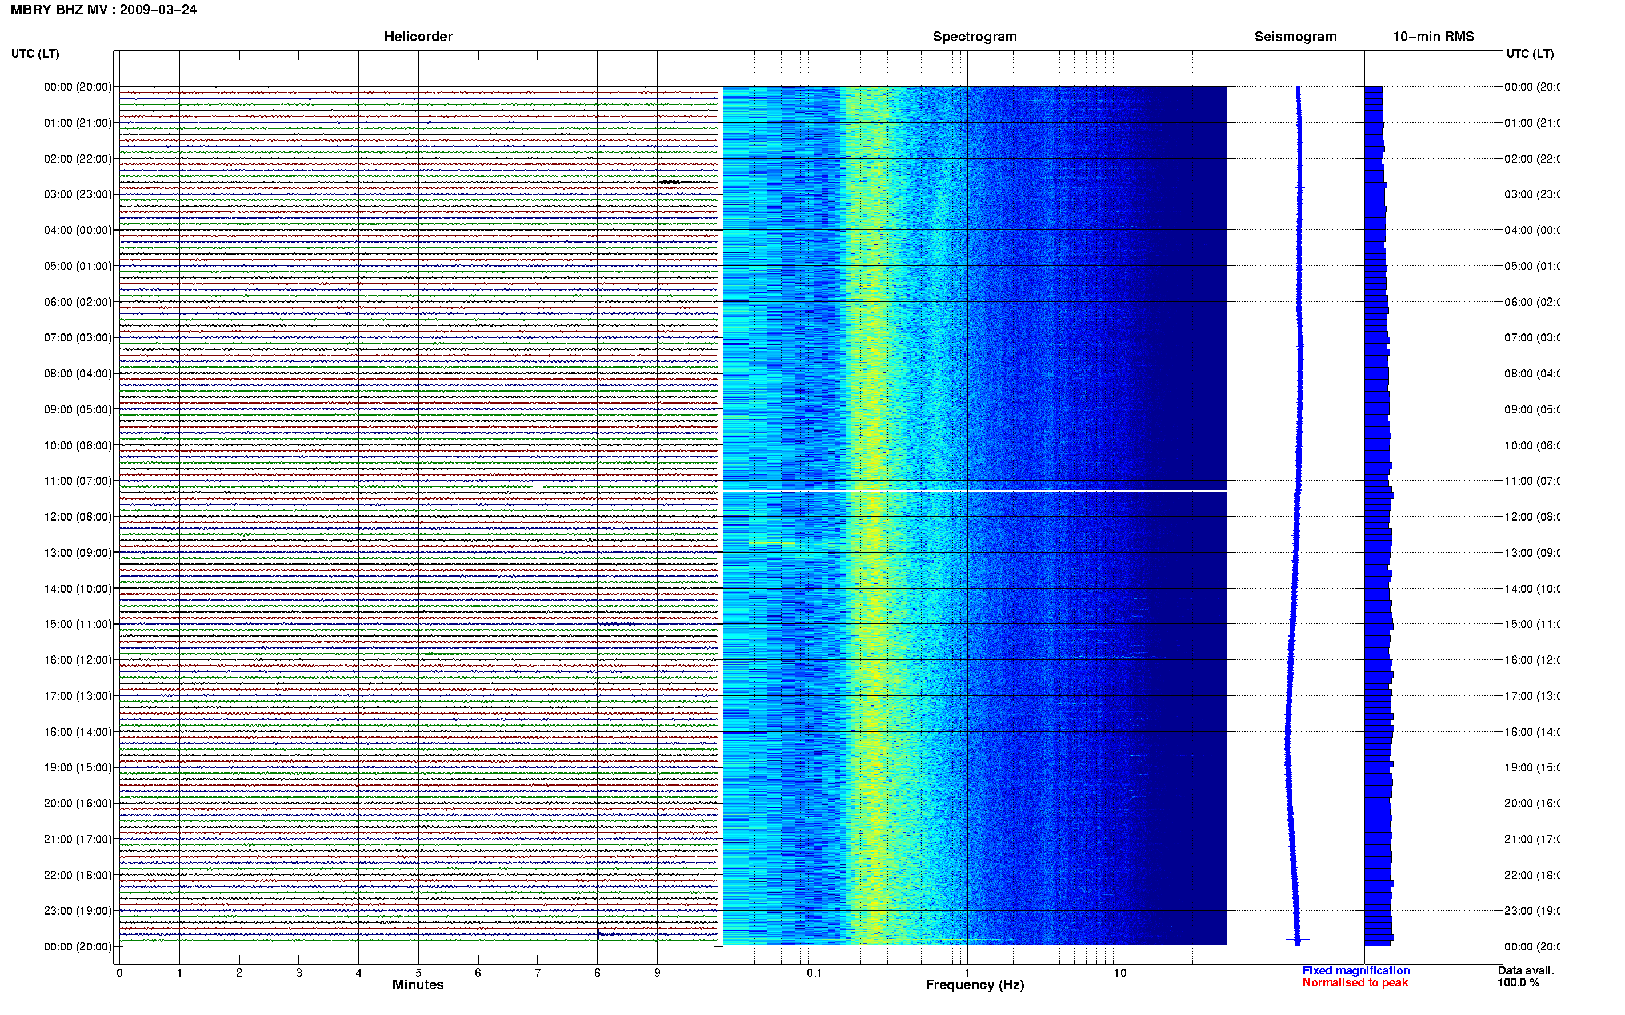
Task: Click left axis label '15:00 (11:00)'
Action: pos(78,623)
